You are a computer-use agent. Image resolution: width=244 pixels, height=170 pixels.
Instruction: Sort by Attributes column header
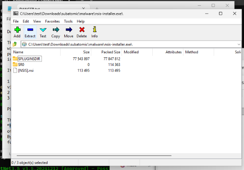click(168, 52)
